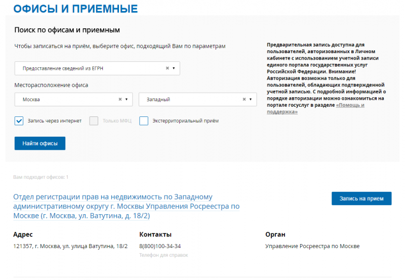Click the 'ОФИСЫ И ПРИЕМНЫЕ' heading
This screenshot has height=280, width=405.
[x=75, y=9]
